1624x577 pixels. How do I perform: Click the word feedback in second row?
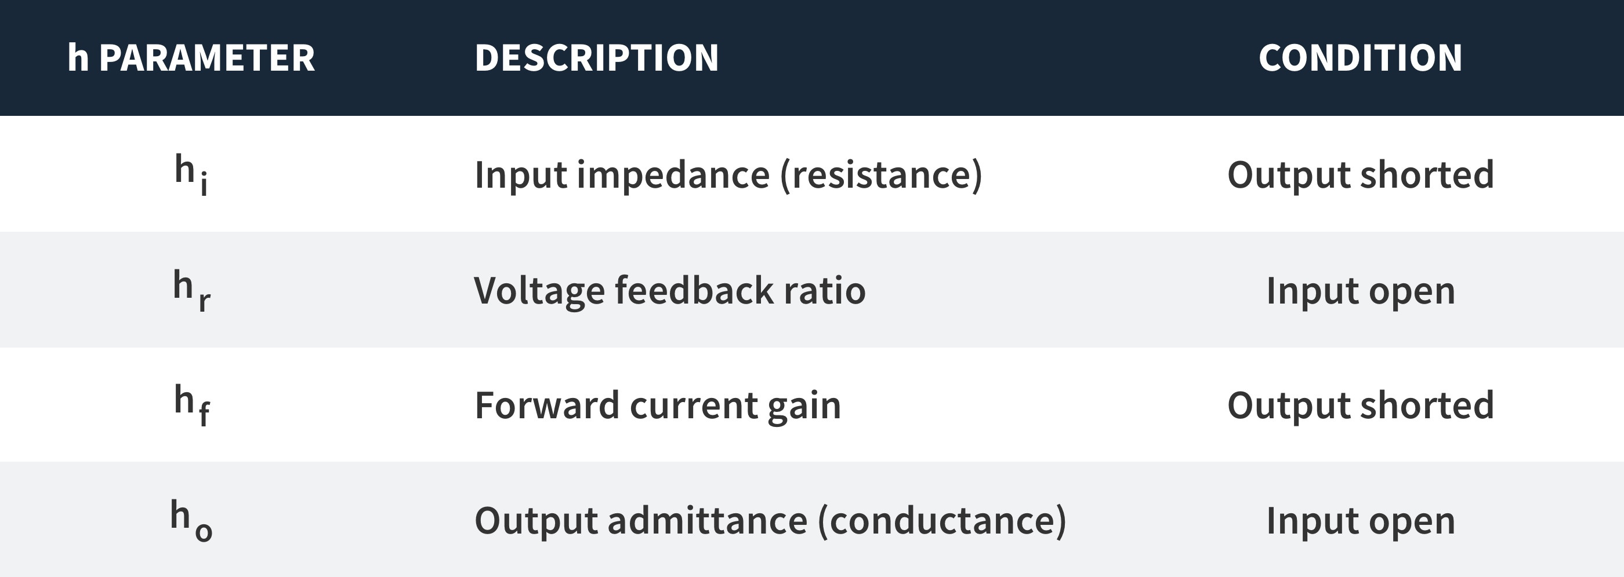[x=694, y=290]
